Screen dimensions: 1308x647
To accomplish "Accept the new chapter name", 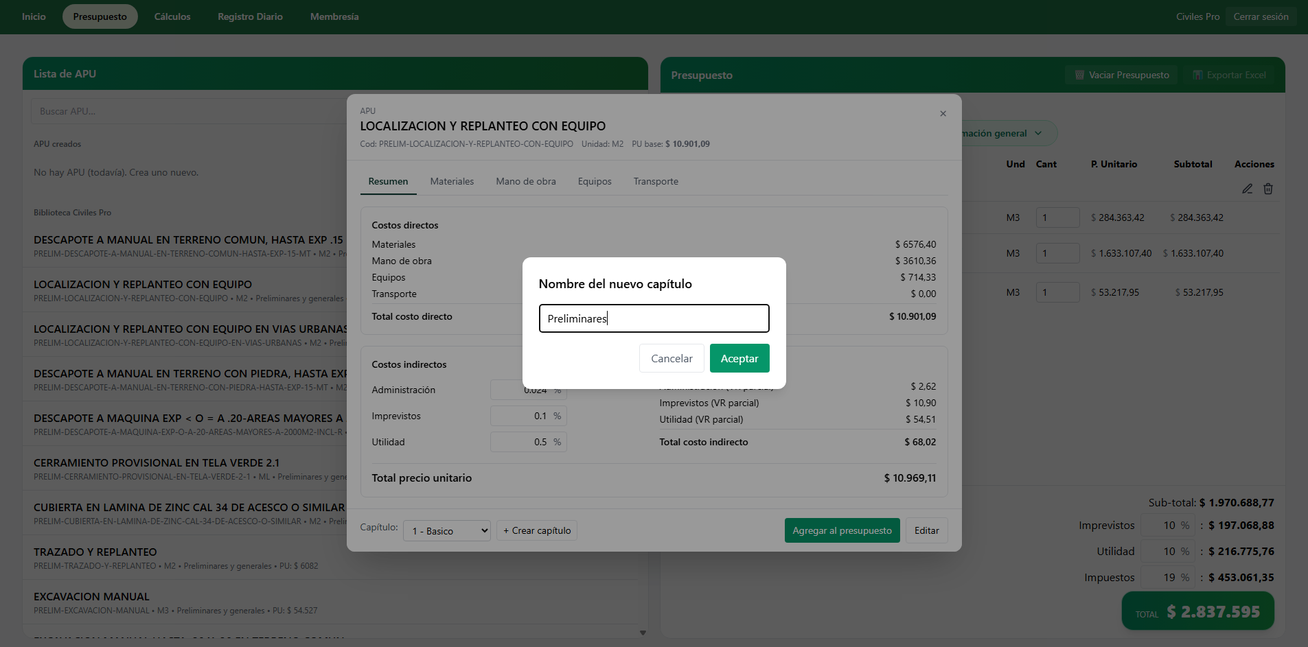I will point(739,358).
